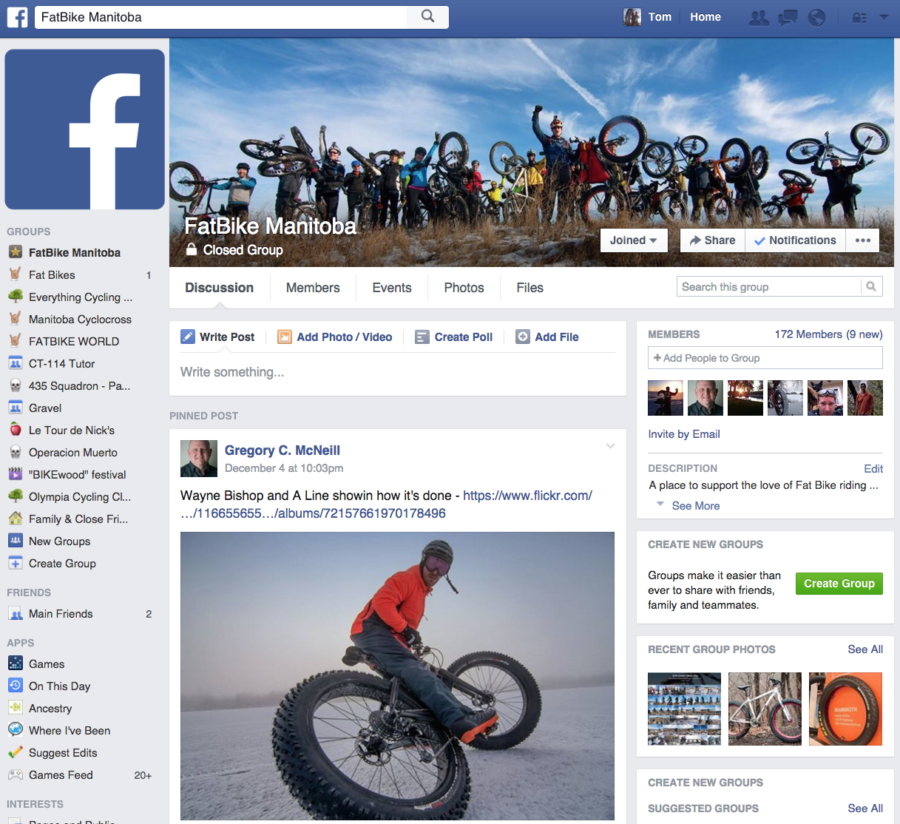Image resolution: width=900 pixels, height=824 pixels.
Task: Open the privacy shortcuts lock icon
Action: click(x=859, y=17)
